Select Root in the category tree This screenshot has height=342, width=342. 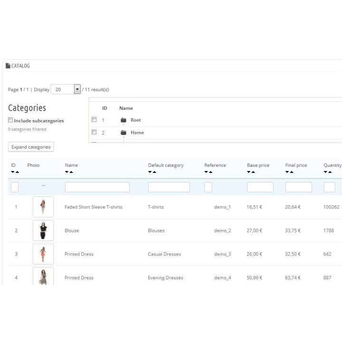[x=136, y=120]
